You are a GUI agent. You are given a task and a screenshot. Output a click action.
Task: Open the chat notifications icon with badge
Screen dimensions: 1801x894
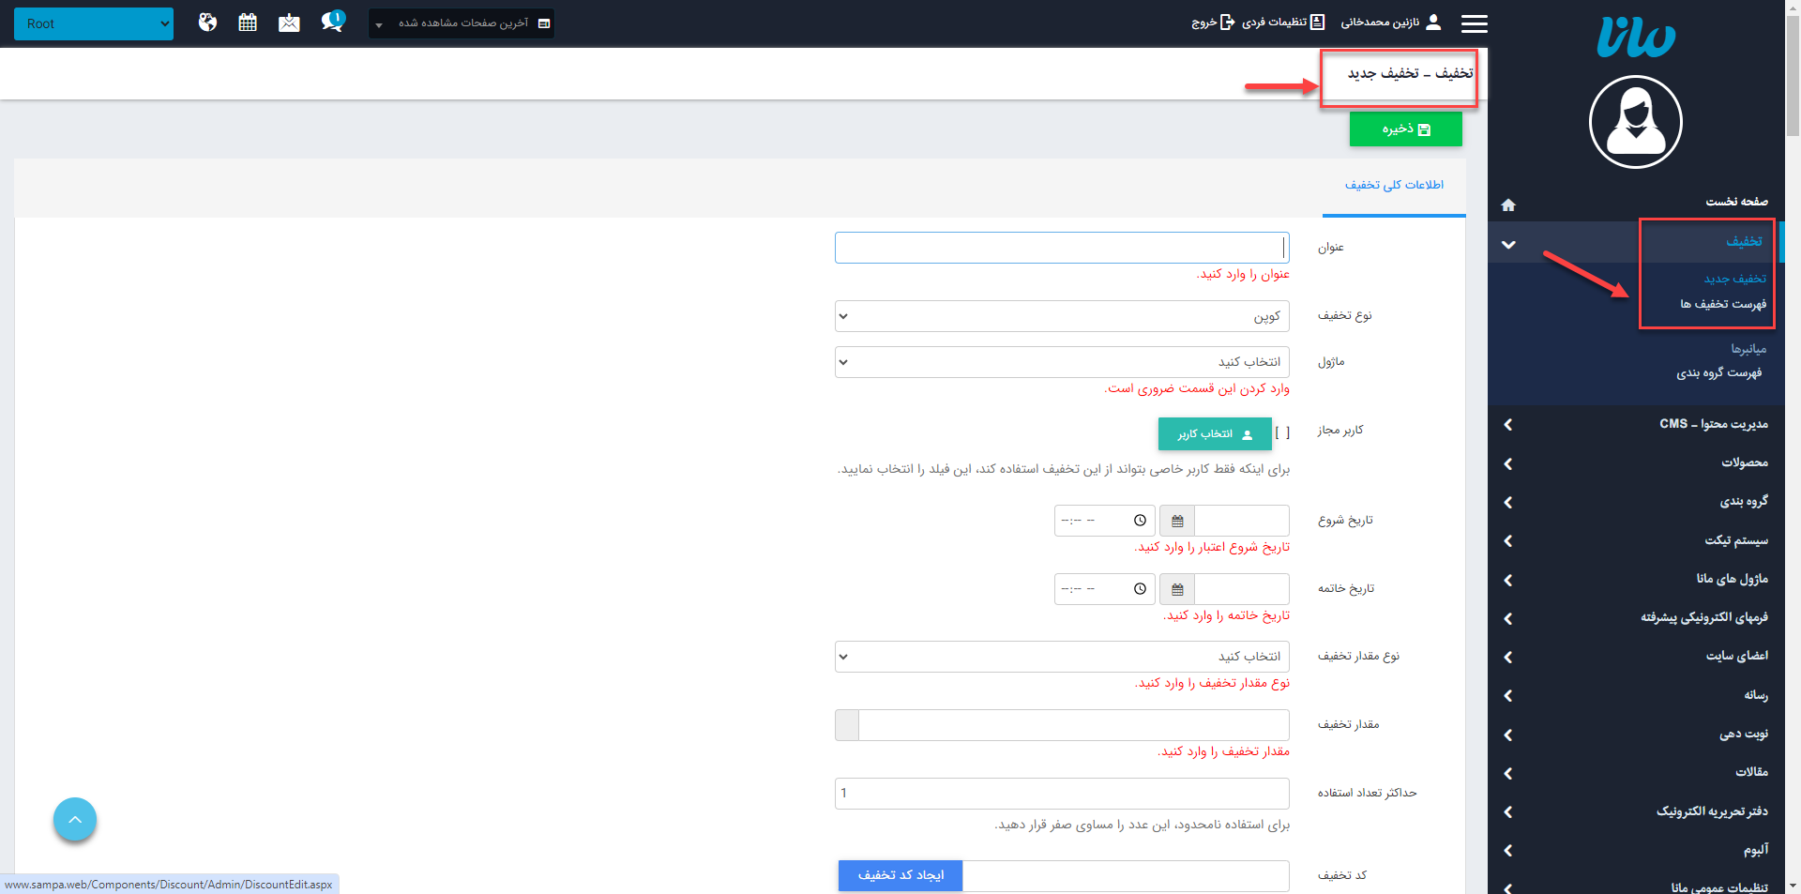(x=330, y=20)
